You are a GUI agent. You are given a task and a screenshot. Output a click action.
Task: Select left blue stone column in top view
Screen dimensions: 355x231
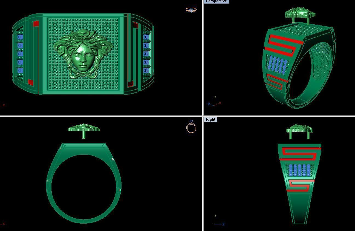(x=20, y=54)
